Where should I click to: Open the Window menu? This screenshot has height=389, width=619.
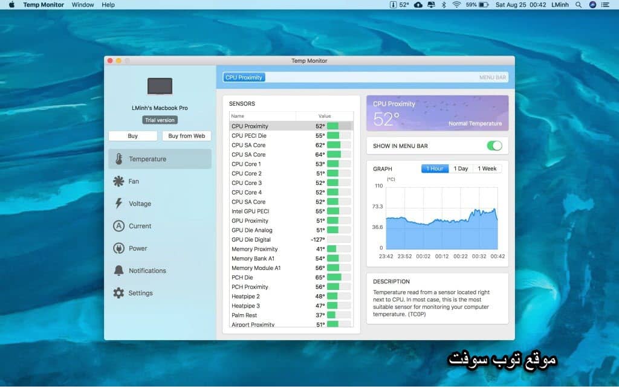coord(82,5)
